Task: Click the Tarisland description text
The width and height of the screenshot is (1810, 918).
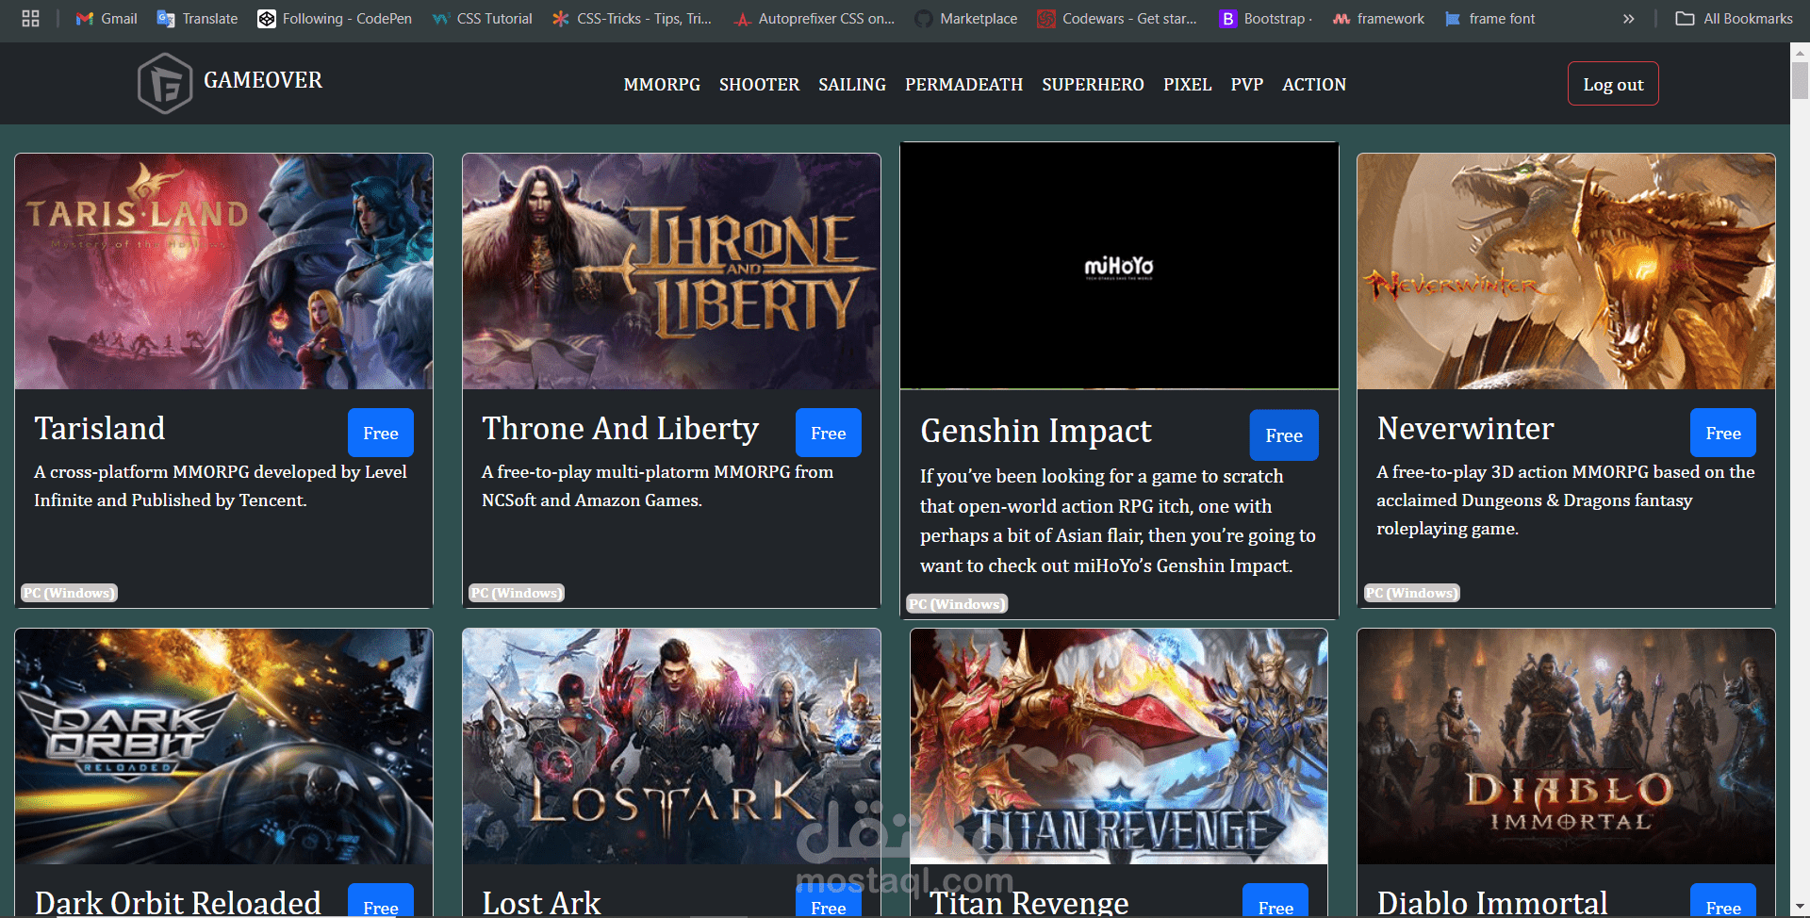Action: tap(221, 486)
